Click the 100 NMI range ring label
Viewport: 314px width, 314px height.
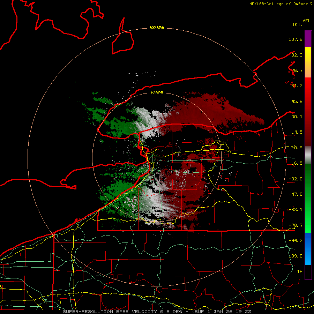point(157,28)
